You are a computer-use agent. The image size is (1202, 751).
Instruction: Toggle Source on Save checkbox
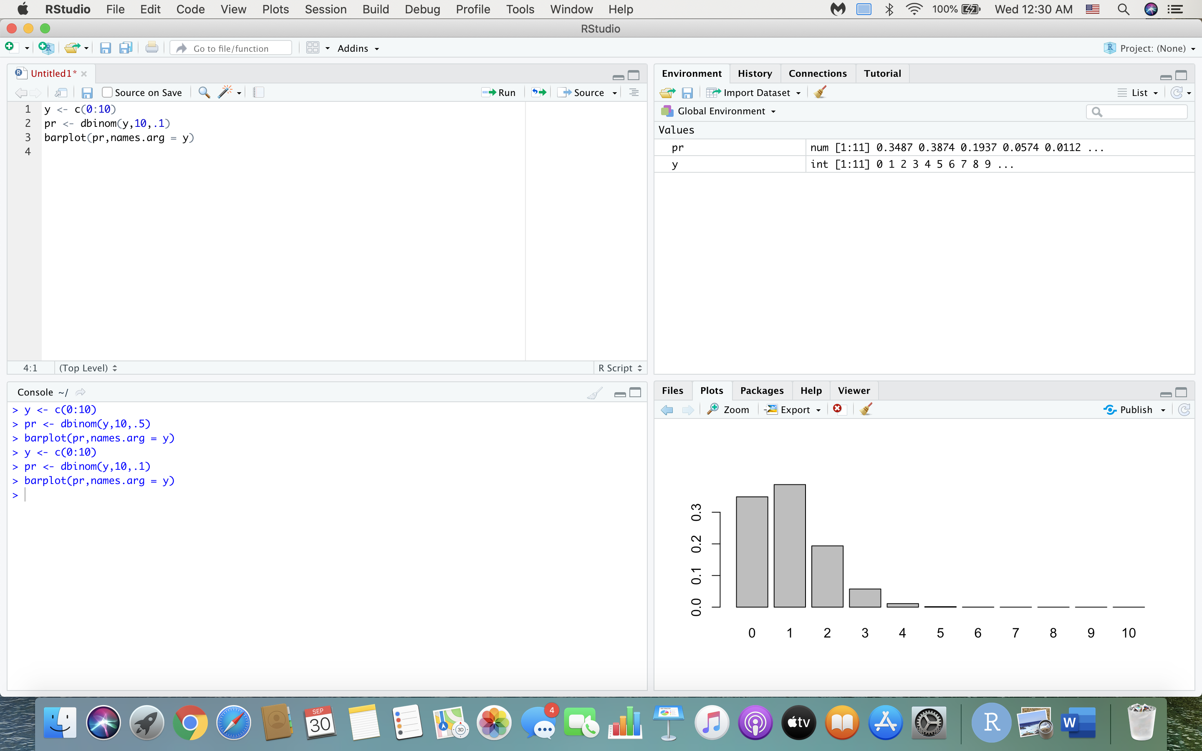pos(107,92)
